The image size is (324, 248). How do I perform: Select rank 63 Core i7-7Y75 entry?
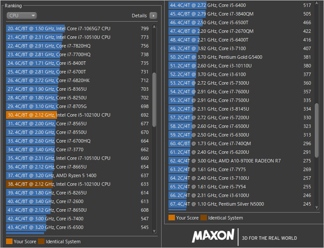(x=240, y=170)
